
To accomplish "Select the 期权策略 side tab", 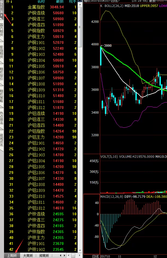I will 2,96.
